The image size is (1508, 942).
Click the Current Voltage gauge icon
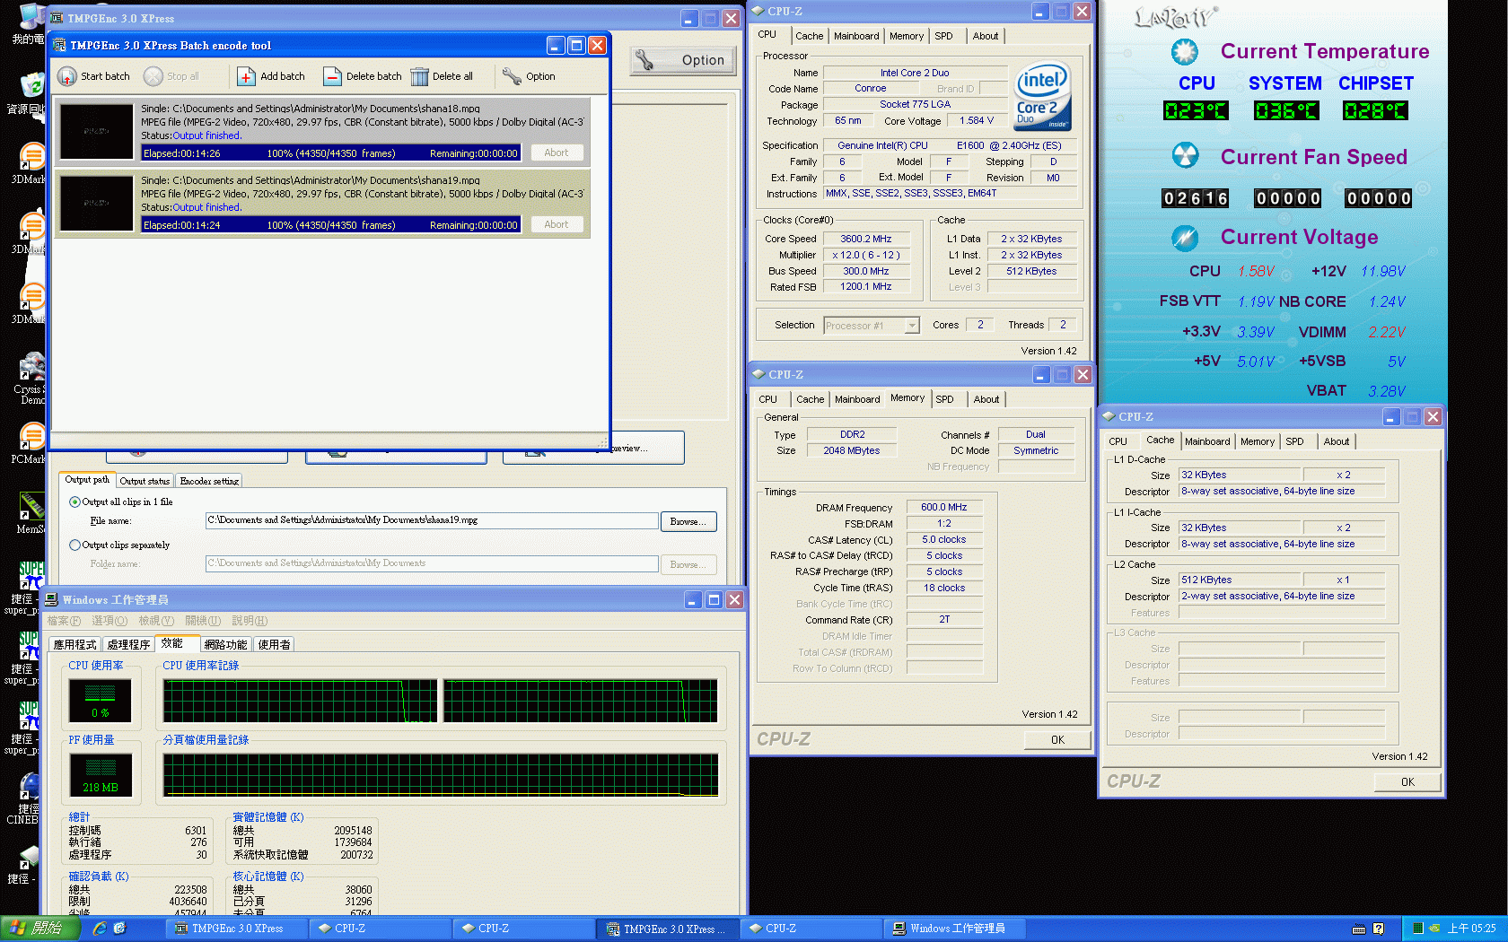click(1185, 238)
